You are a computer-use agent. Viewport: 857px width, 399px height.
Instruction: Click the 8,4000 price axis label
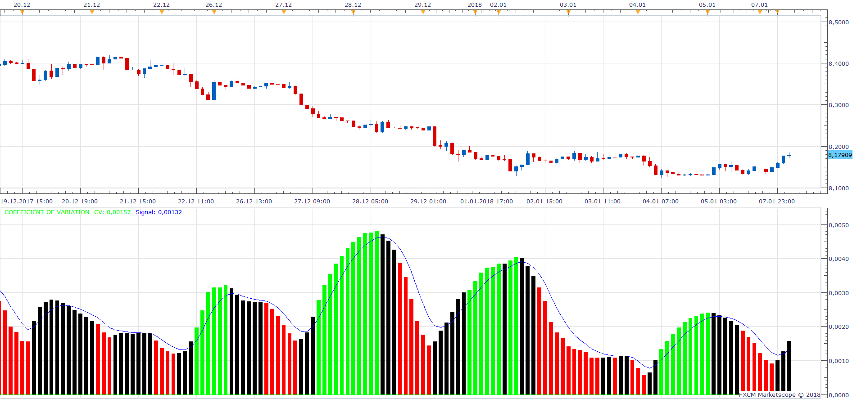point(839,63)
